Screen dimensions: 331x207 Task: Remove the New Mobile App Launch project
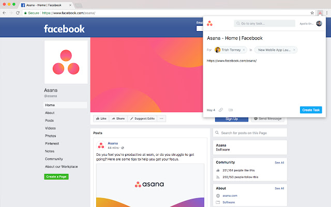pos(294,50)
